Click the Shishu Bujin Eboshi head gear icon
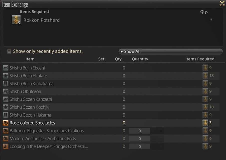 tap(5, 68)
